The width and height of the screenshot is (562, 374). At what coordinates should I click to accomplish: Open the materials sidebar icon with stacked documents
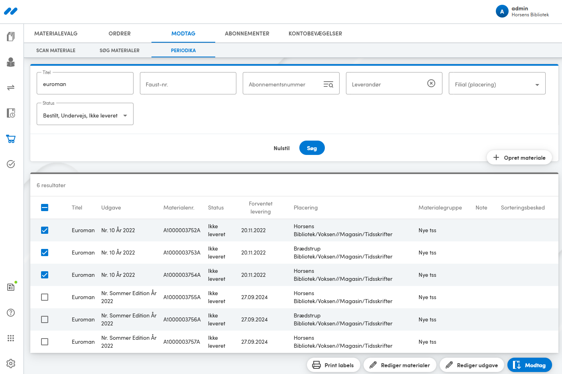point(11,37)
